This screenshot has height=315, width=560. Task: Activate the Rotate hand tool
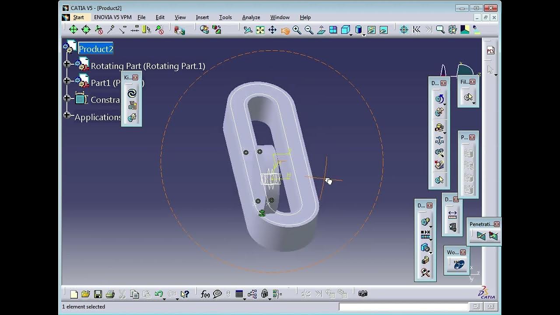[x=285, y=30]
